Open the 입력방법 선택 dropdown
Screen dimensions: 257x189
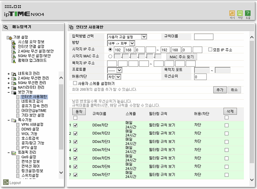[x=127, y=37]
